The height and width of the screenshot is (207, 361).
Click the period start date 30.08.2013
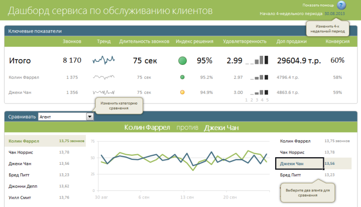coord(334,14)
